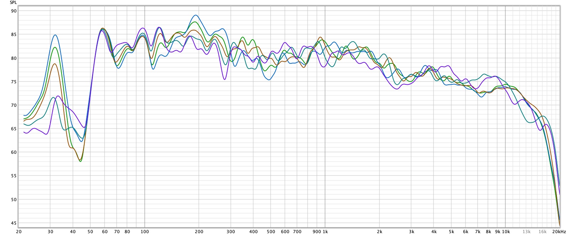Image resolution: width=569 pixels, height=236 pixels.
Task: Click the 80 dB mark on the SPL axis
Action: tap(14, 58)
